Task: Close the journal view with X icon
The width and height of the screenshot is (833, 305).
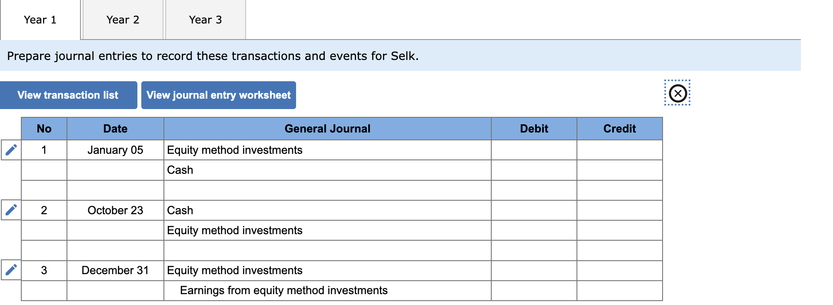Action: coord(677,93)
